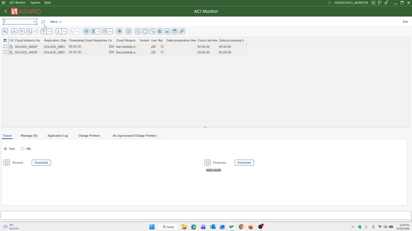Screen dimensions: 412x231
Task: Sort ascending using the toolbar icon
Action: [x=14, y=31]
